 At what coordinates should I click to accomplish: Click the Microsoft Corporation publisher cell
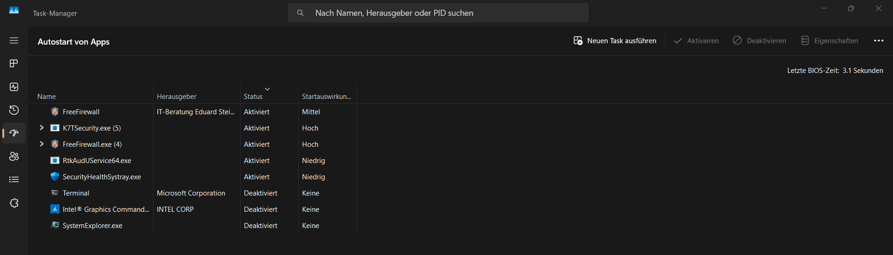[191, 193]
